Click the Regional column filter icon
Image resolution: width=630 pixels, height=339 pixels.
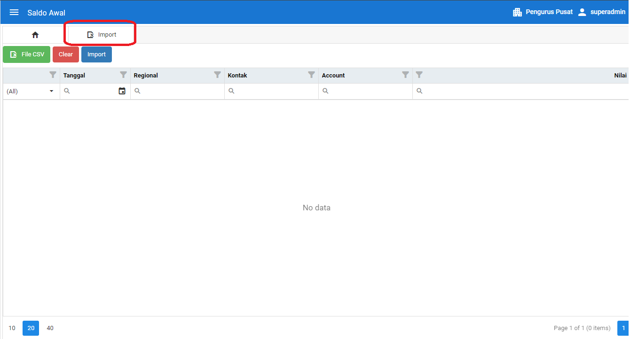(x=217, y=75)
